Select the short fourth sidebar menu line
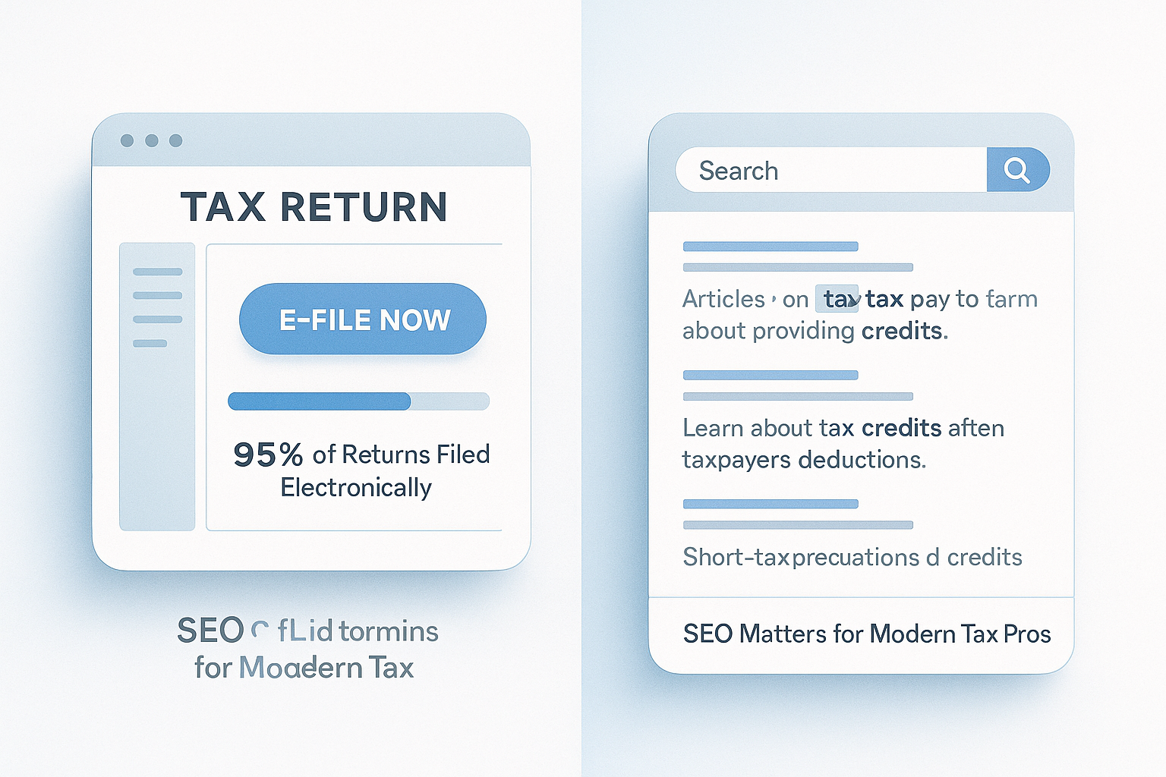This screenshot has height=777, width=1166. pos(150,344)
